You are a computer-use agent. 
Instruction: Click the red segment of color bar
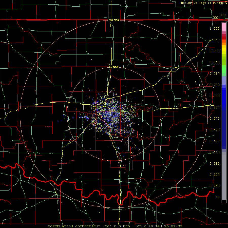[224, 38]
